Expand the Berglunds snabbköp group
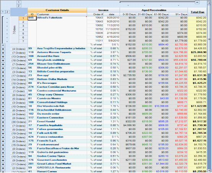Viewport: 212px width, 173px height. point(3,61)
